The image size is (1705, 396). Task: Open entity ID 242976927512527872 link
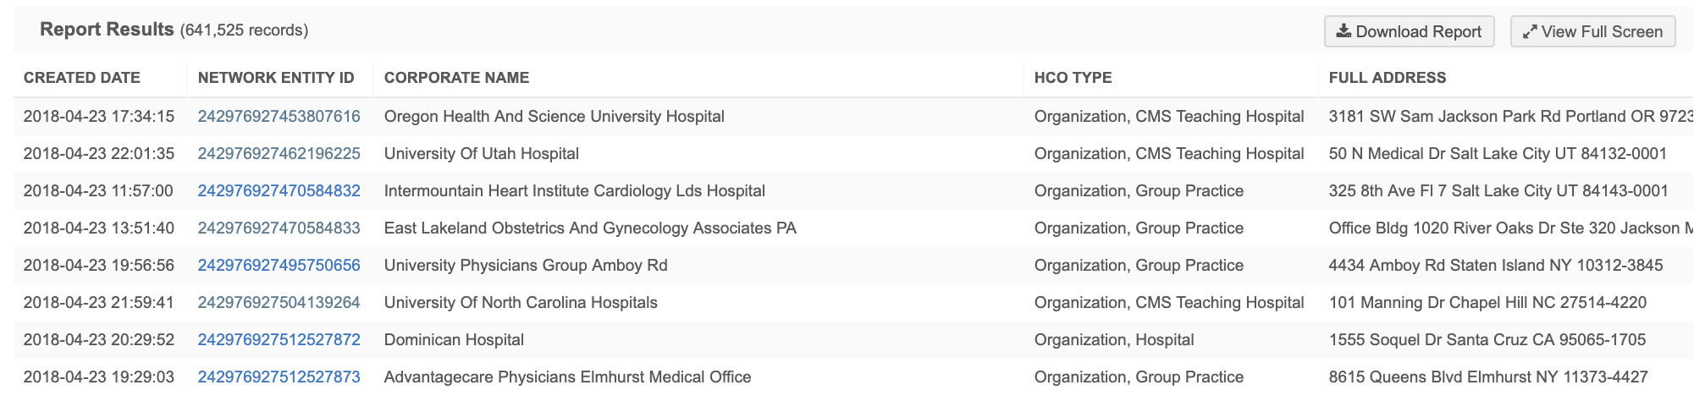[x=279, y=340]
